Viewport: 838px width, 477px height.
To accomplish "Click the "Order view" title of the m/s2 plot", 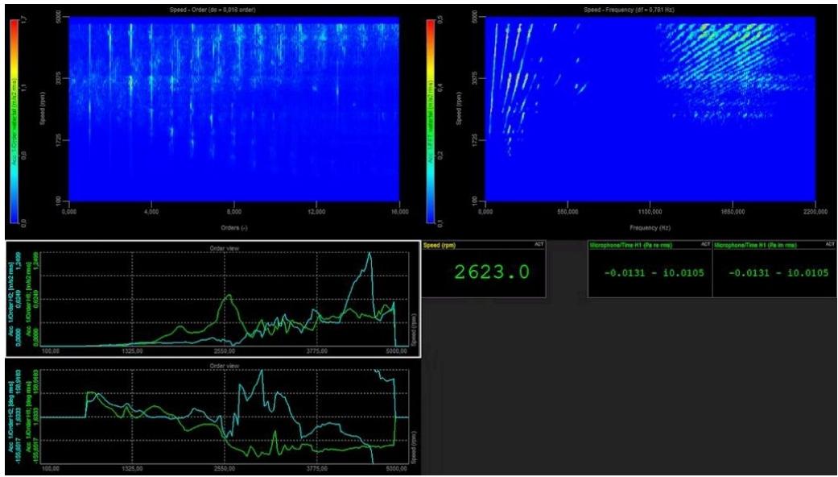I will (225, 247).
